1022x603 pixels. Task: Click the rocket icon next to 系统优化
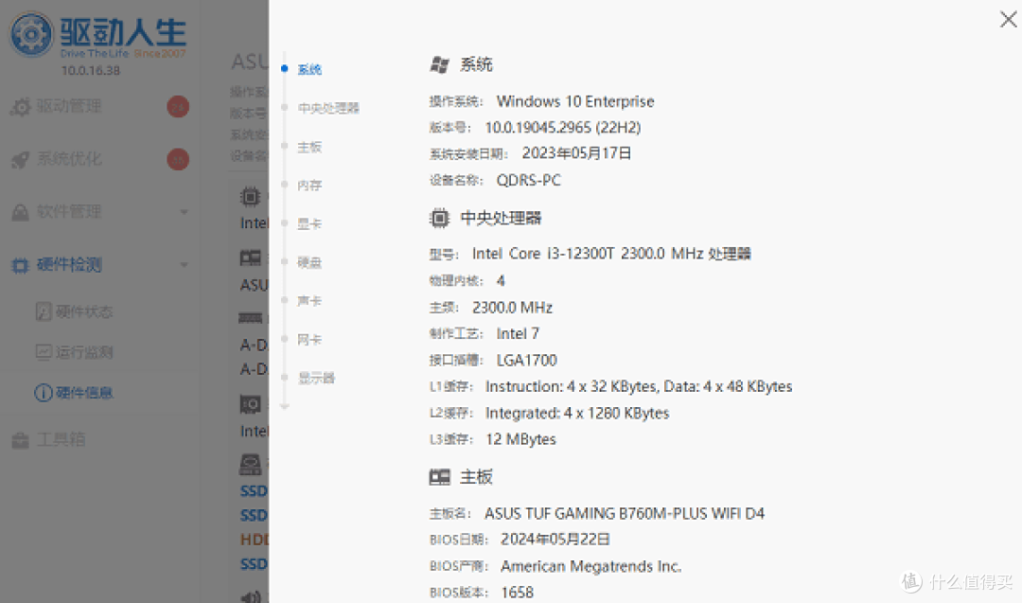21,160
